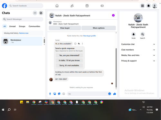Open Facebook notifications bell
The image size is (161, 120).
point(148,6)
